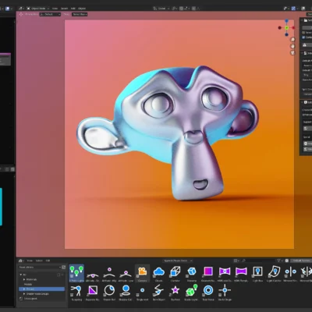Click the blue Z axis gizmo handle
The width and height of the screenshot is (312, 312).
click(x=286, y=21)
